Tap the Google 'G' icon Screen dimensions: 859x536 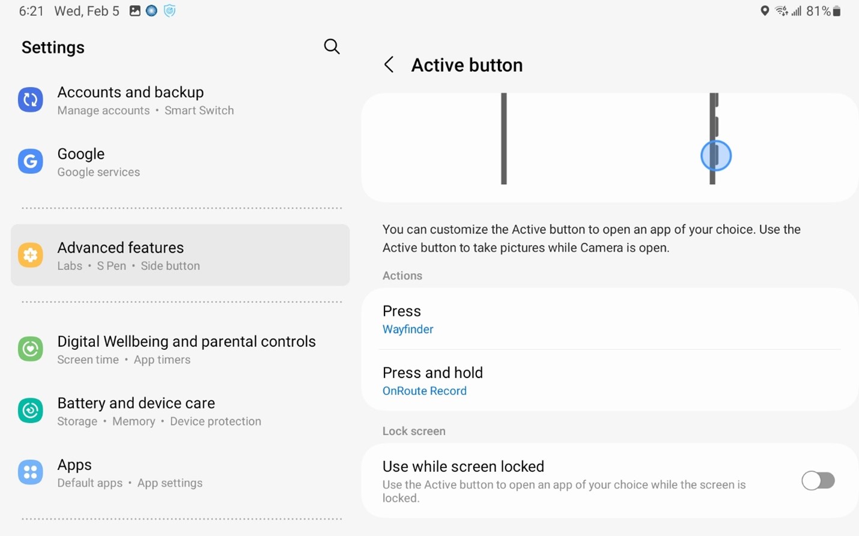pos(31,161)
